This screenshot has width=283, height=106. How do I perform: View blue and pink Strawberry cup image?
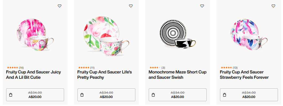click(x=249, y=34)
